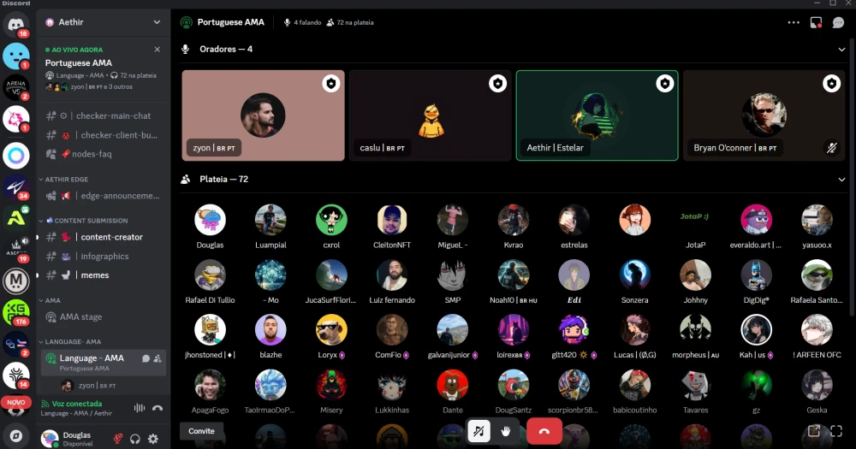This screenshot has height=449, width=856.
Task: Open CleitonNFT audience avatar
Action: point(392,220)
